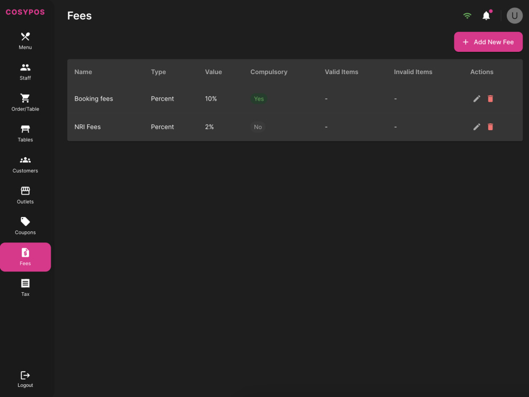Click the Logout icon
Viewport: 529px width, 397px height.
(25, 375)
